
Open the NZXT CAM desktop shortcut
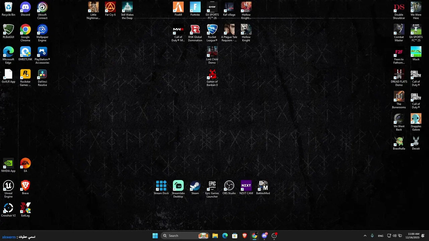pos(246,188)
